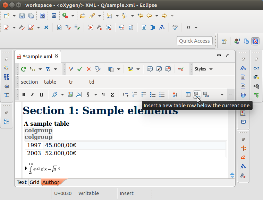Toggle tags display mode icon

33,69
